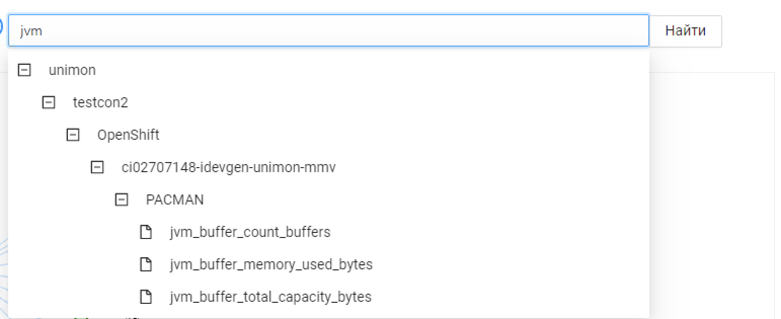781x319 pixels.
Task: Collapse the testcon2 node
Action: [48, 102]
